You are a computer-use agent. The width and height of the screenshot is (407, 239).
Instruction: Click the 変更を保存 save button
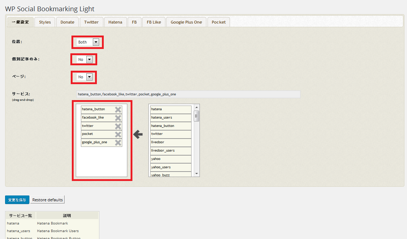coord(17,200)
